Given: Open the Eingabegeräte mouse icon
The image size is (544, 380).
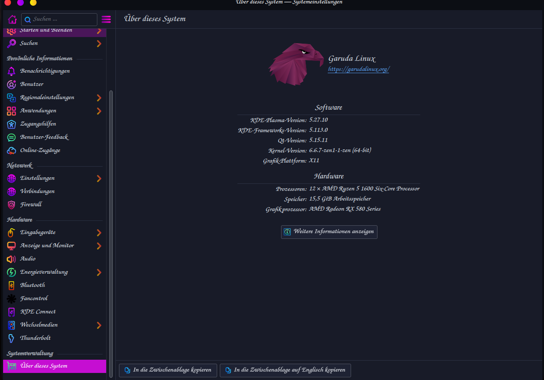Looking at the screenshot, I should point(11,232).
